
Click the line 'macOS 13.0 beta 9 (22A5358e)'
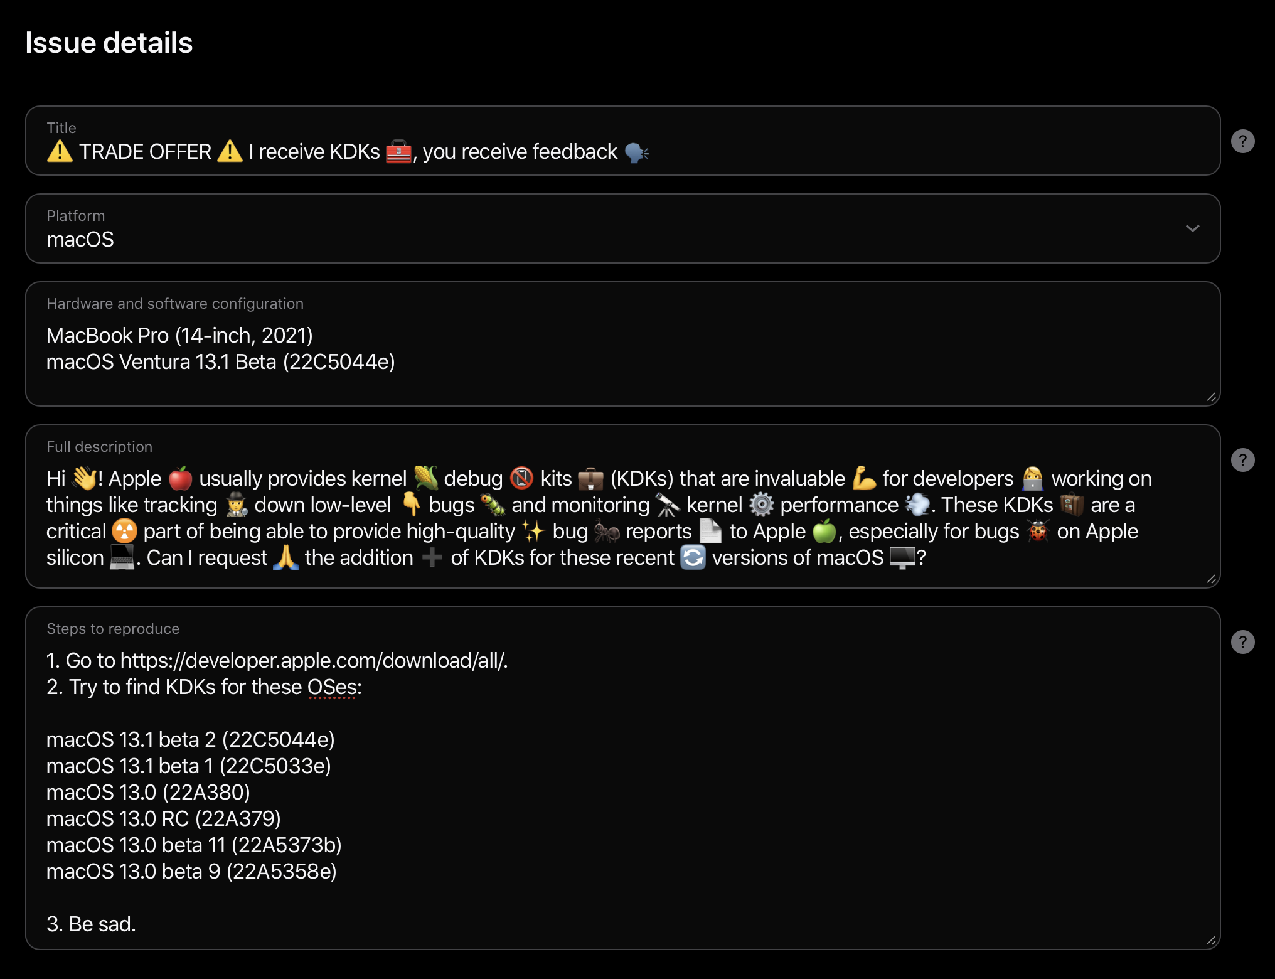[192, 872]
